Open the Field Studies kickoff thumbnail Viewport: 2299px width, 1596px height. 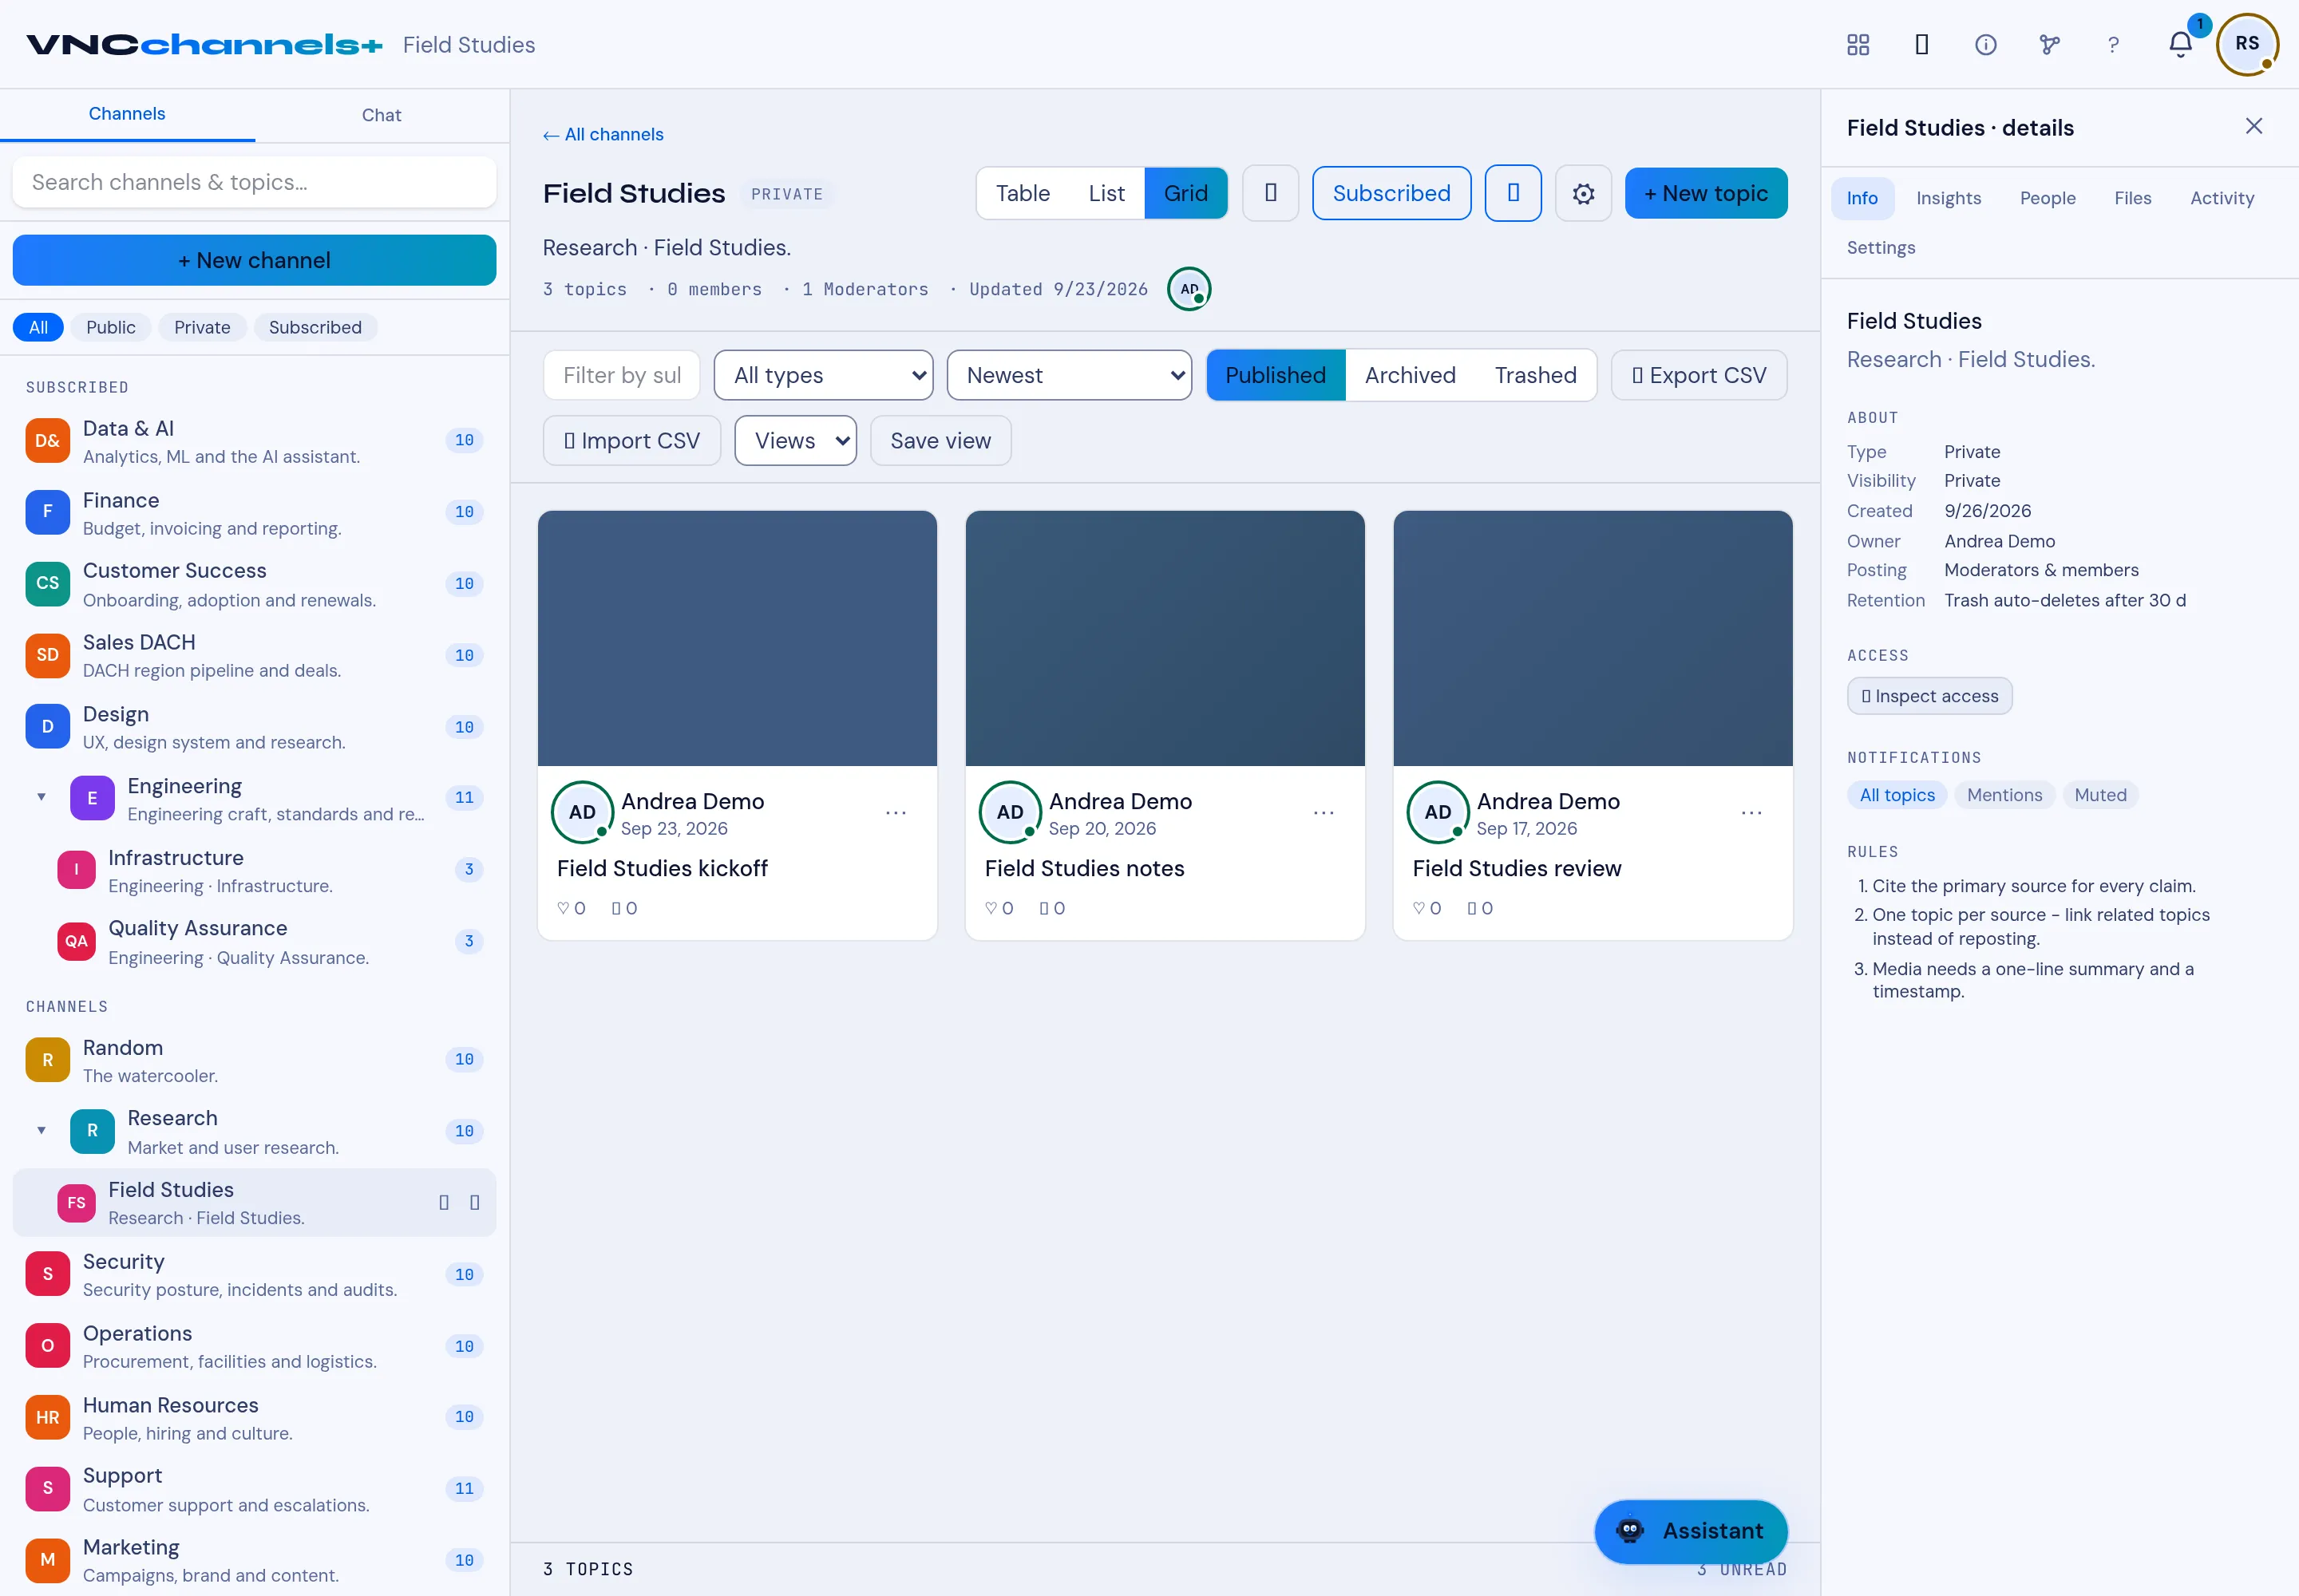coord(738,638)
